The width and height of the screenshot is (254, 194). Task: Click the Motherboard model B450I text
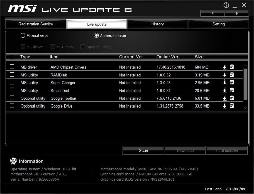pyautogui.click(x=149, y=169)
